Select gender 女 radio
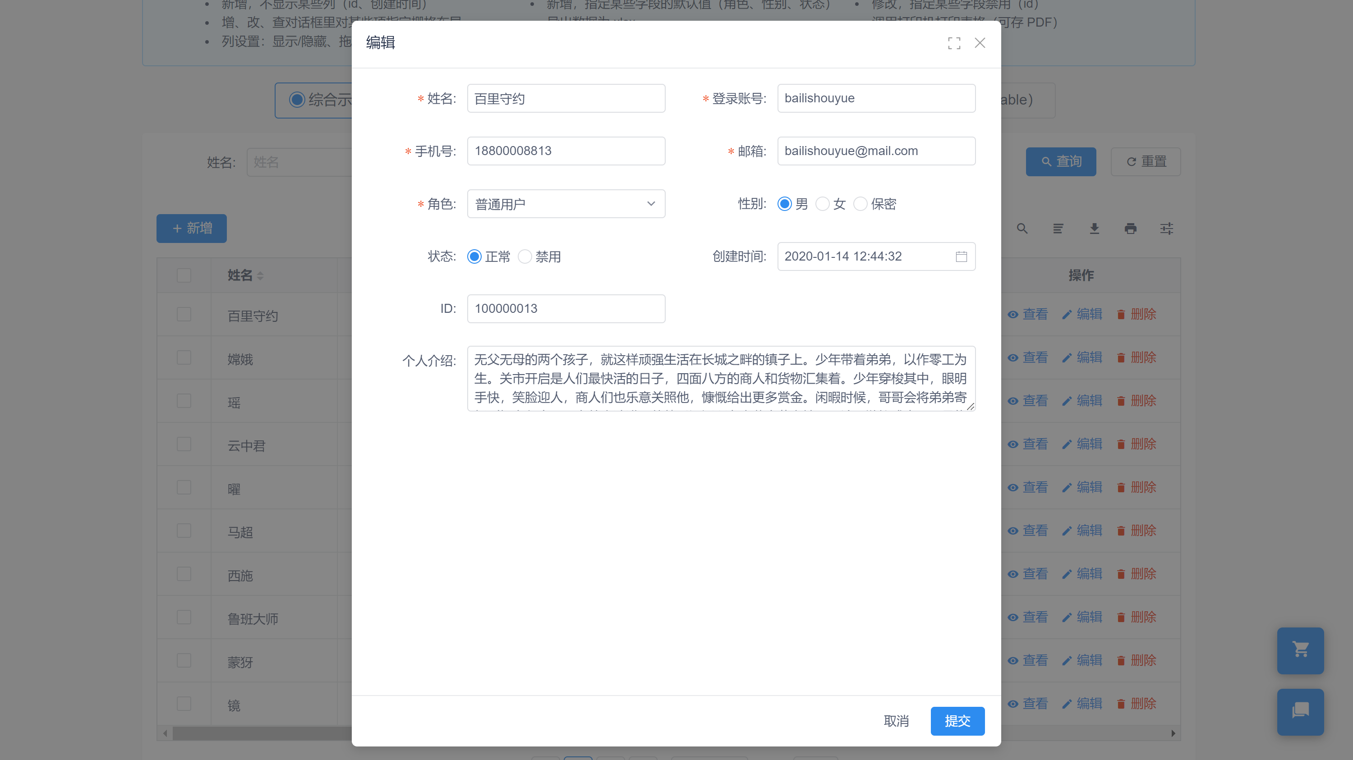 [x=822, y=204]
